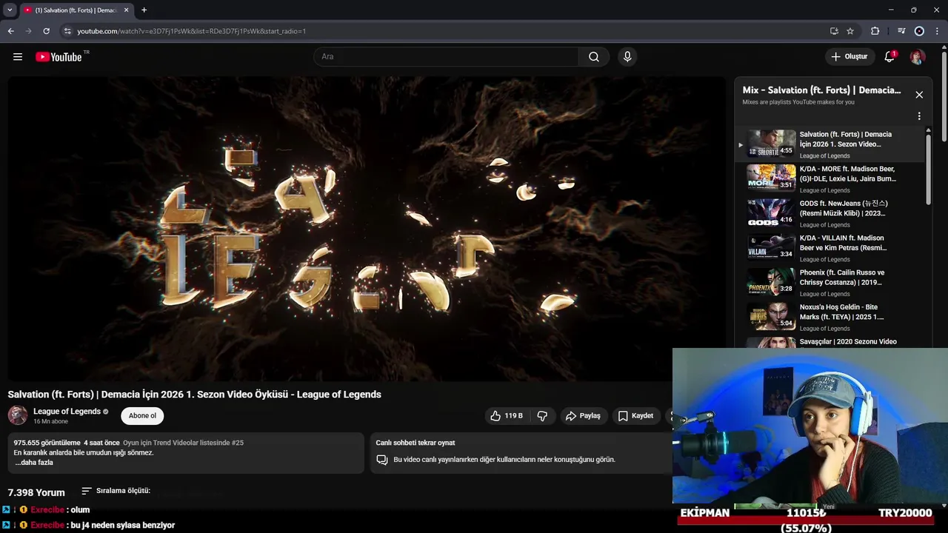Open the account avatar menu
Viewport: 948px width, 533px height.
tap(917, 57)
